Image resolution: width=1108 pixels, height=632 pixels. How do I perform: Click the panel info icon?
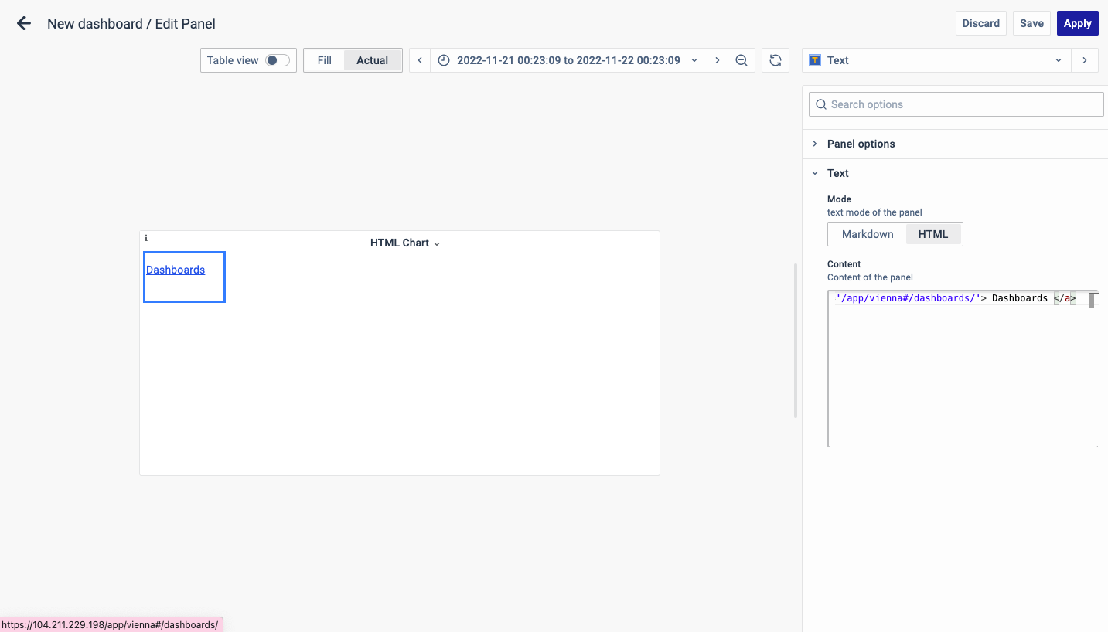[x=145, y=239]
